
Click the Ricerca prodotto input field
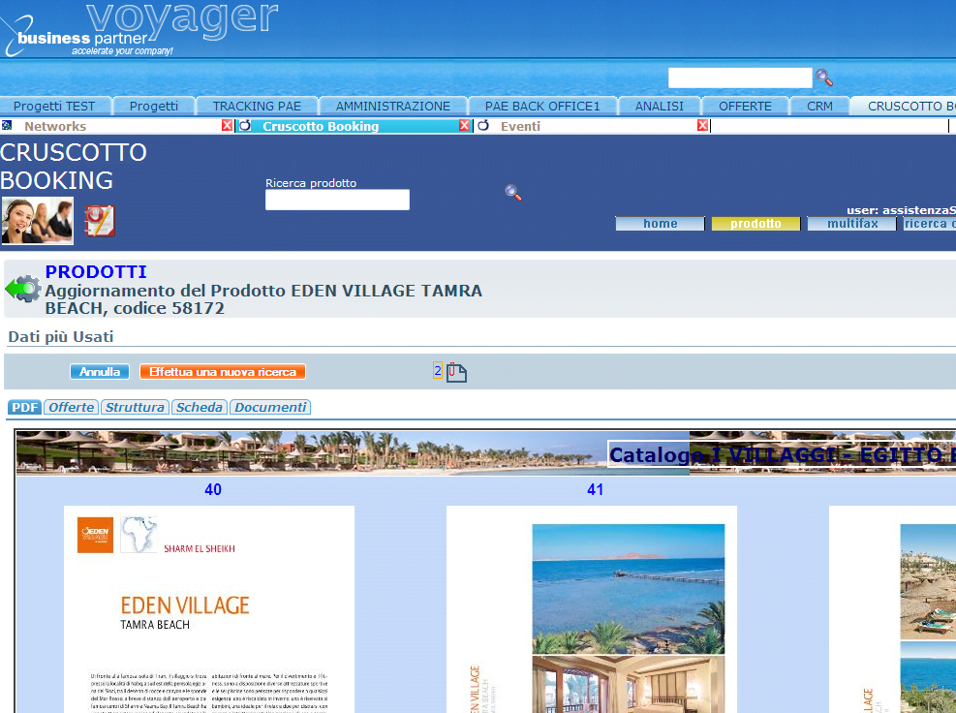point(337,200)
